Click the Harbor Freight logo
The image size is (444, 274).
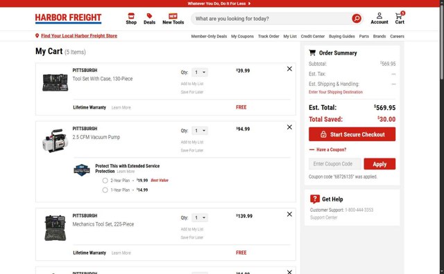pyautogui.click(x=68, y=18)
